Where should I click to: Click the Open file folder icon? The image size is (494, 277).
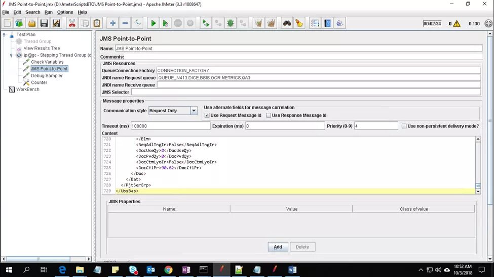click(31, 23)
